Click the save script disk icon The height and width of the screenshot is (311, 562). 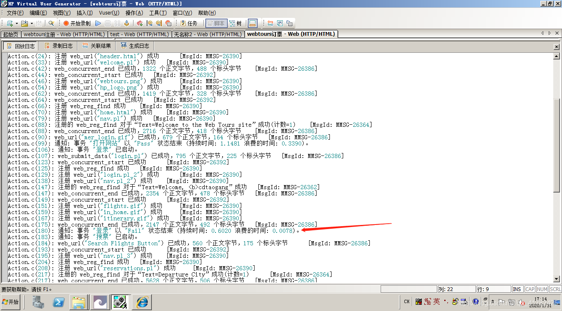click(39, 23)
